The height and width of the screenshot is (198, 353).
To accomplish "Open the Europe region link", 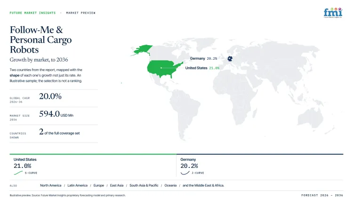I will [x=99, y=185].
